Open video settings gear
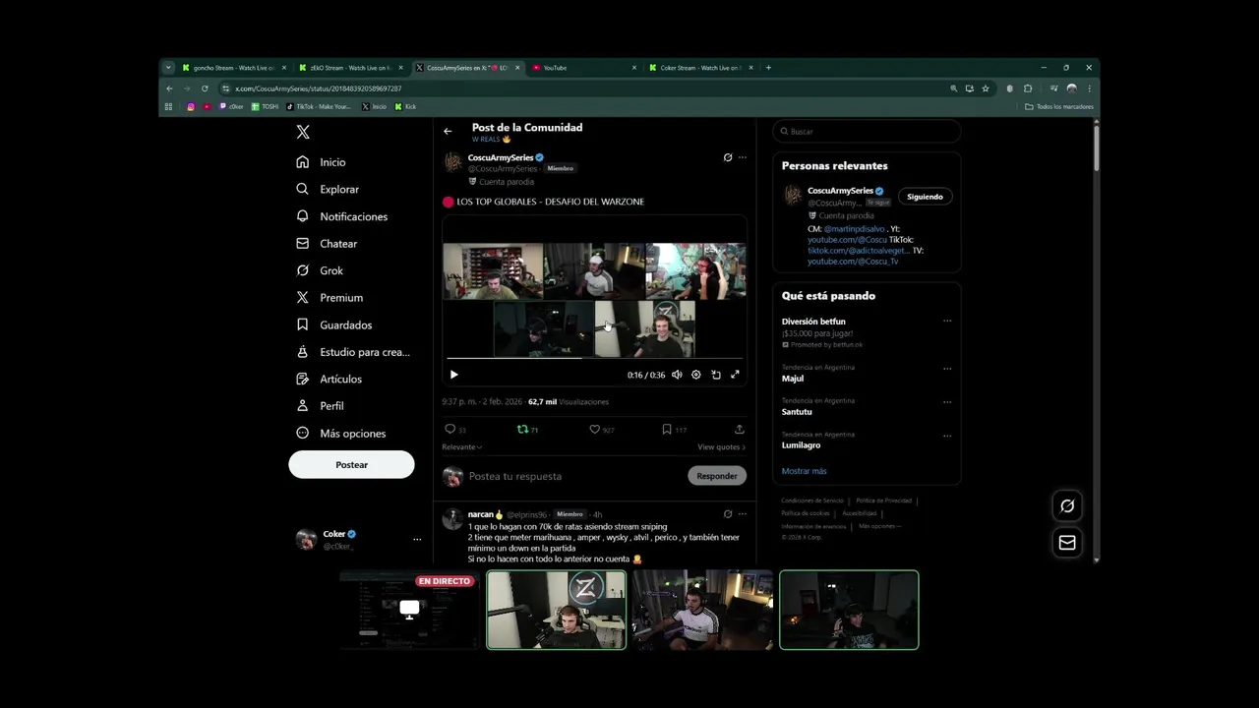 (x=695, y=375)
